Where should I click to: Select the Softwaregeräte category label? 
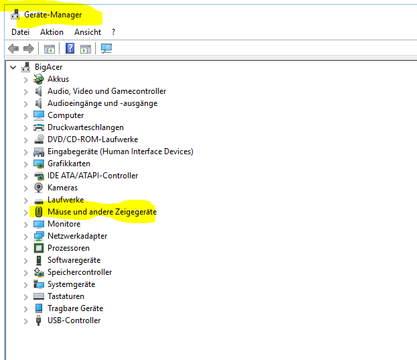[x=74, y=260]
